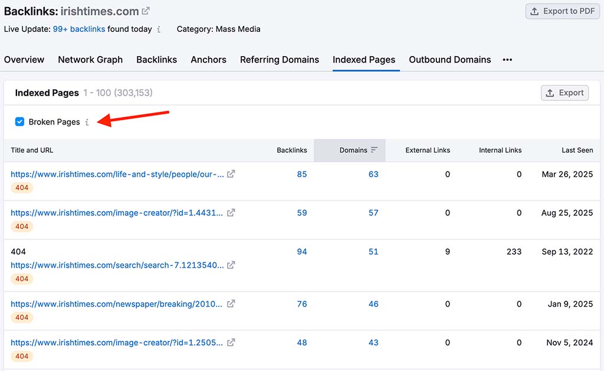Image resolution: width=604 pixels, height=371 pixels.
Task: Open the Outbound Domains tab
Action: [450, 60]
